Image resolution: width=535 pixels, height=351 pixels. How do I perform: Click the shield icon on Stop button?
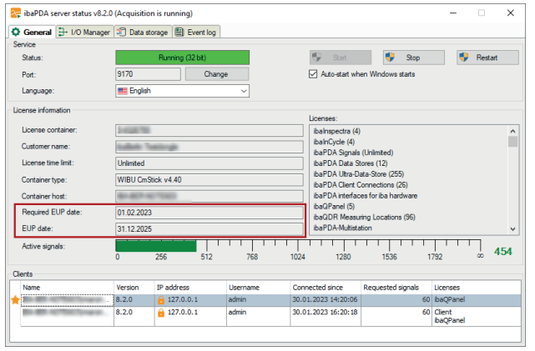pyautogui.click(x=390, y=58)
